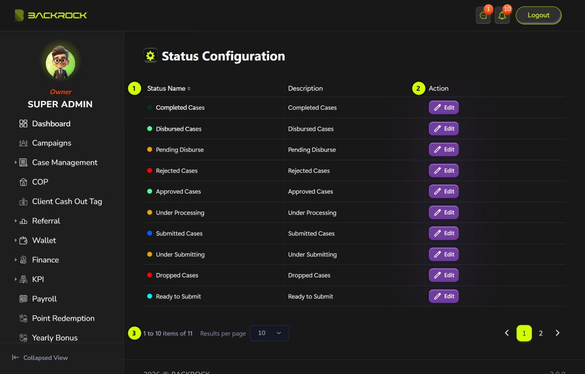Click the Campaigns icon in sidebar
The width and height of the screenshot is (585, 374).
(23, 143)
